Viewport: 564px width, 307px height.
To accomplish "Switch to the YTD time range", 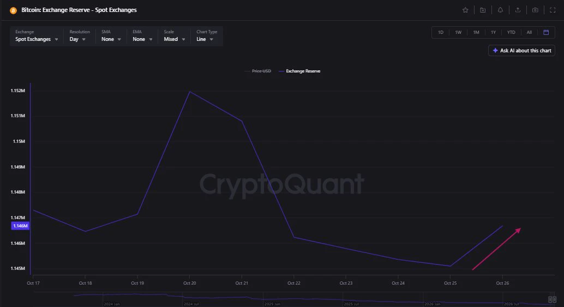I will (511, 32).
